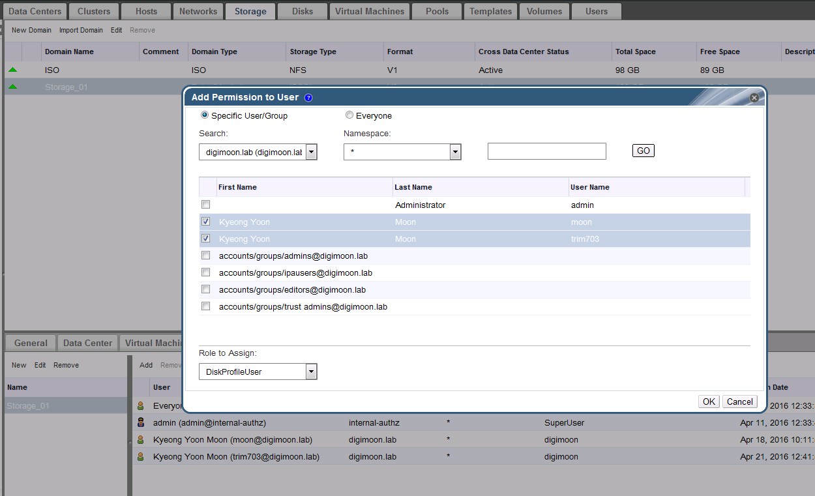Image resolution: width=815 pixels, height=496 pixels.
Task: Confirm the permission with OK
Action: click(x=709, y=401)
